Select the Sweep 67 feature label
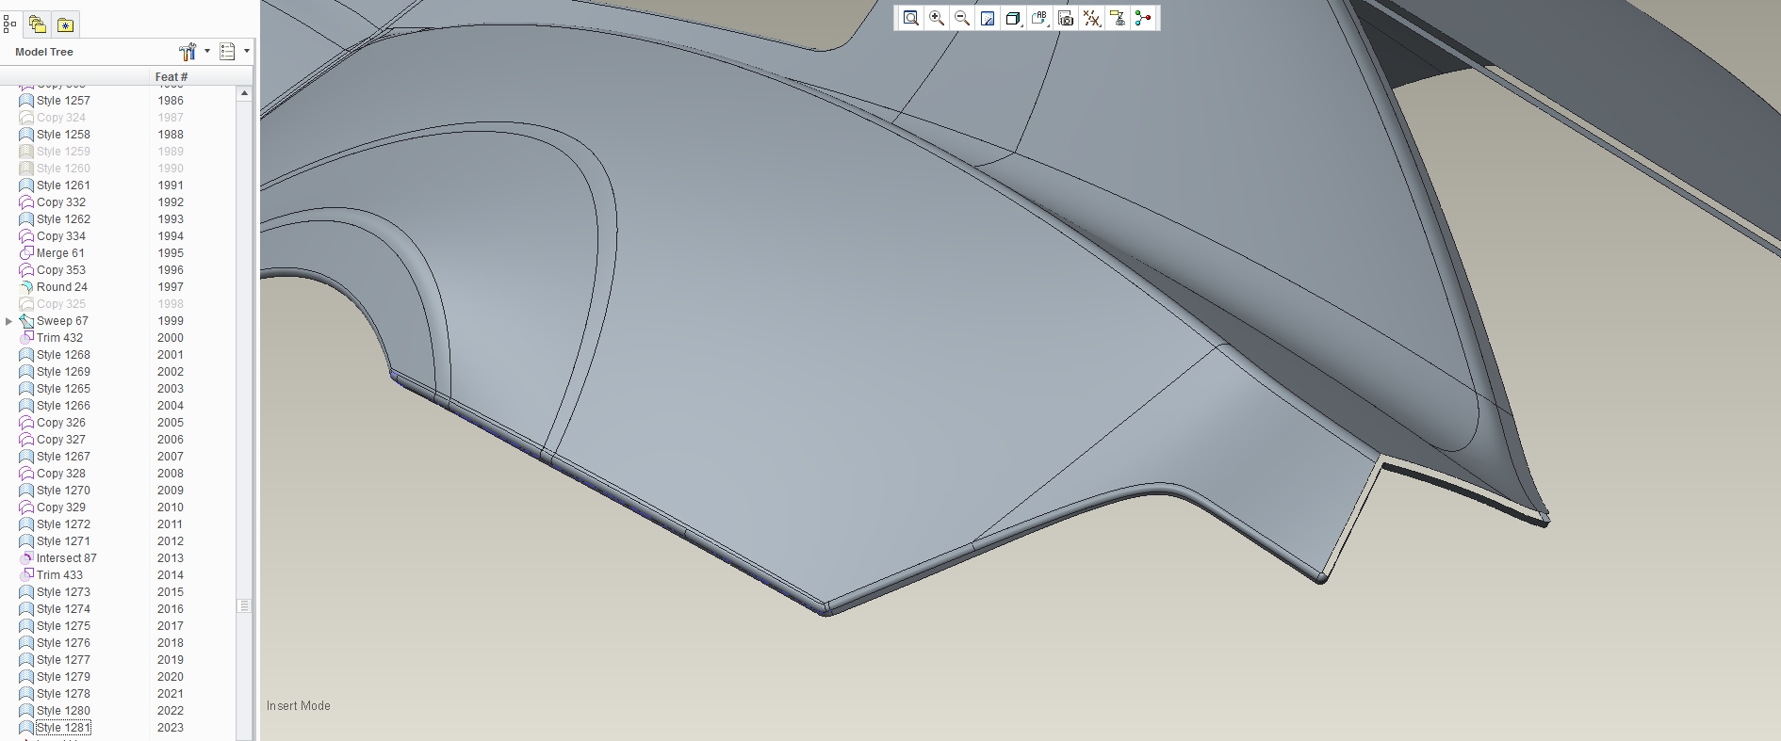This screenshot has width=1781, height=741. coord(62,321)
